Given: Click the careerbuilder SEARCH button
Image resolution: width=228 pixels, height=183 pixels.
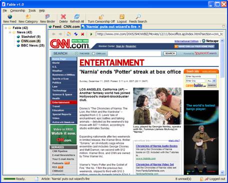Looking at the screenshot, I should 211,85.
